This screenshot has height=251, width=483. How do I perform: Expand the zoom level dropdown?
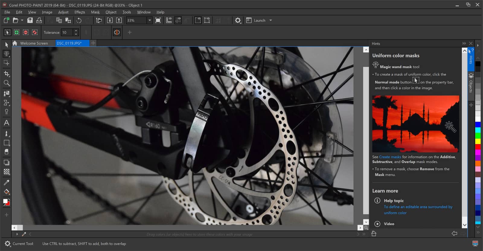point(149,20)
